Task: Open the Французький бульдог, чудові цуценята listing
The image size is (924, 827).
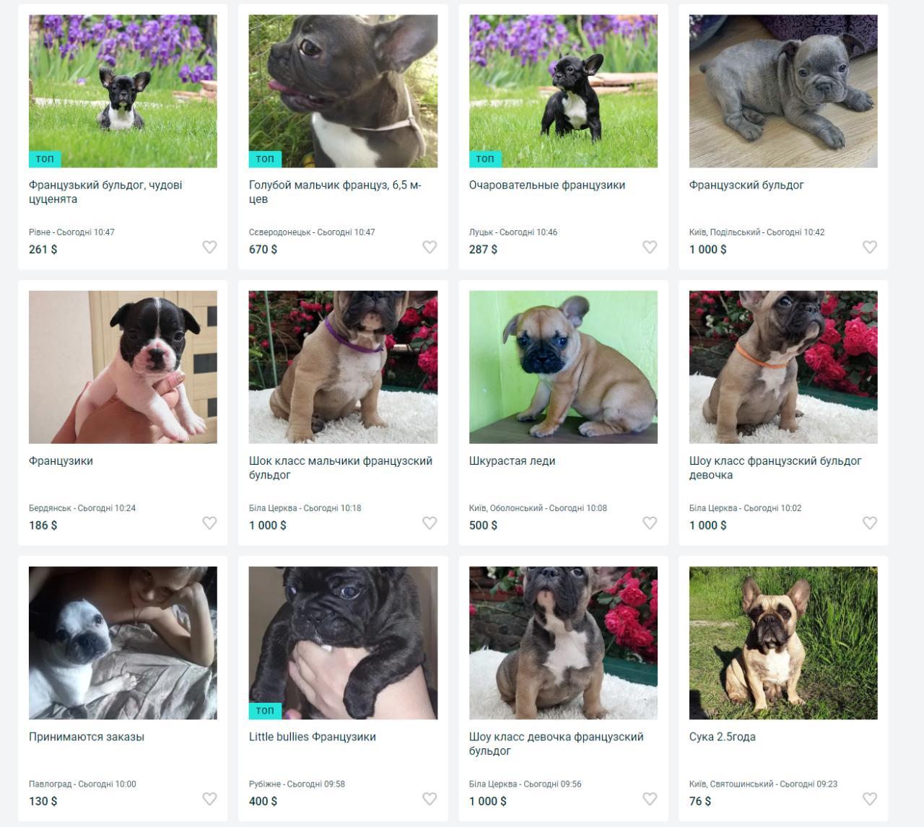Action: coord(105,192)
